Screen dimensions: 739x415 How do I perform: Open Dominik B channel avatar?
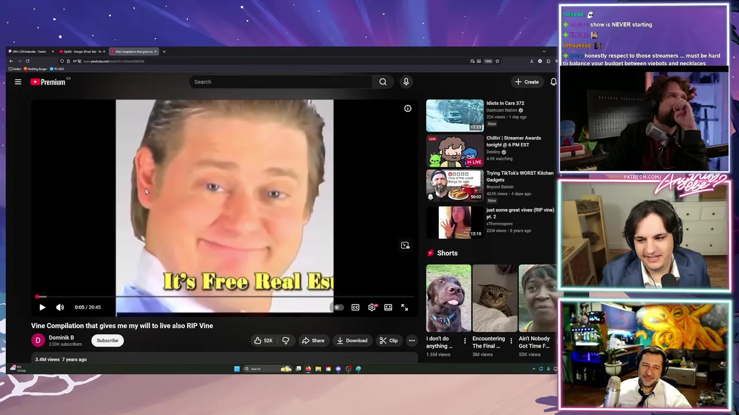click(x=38, y=341)
